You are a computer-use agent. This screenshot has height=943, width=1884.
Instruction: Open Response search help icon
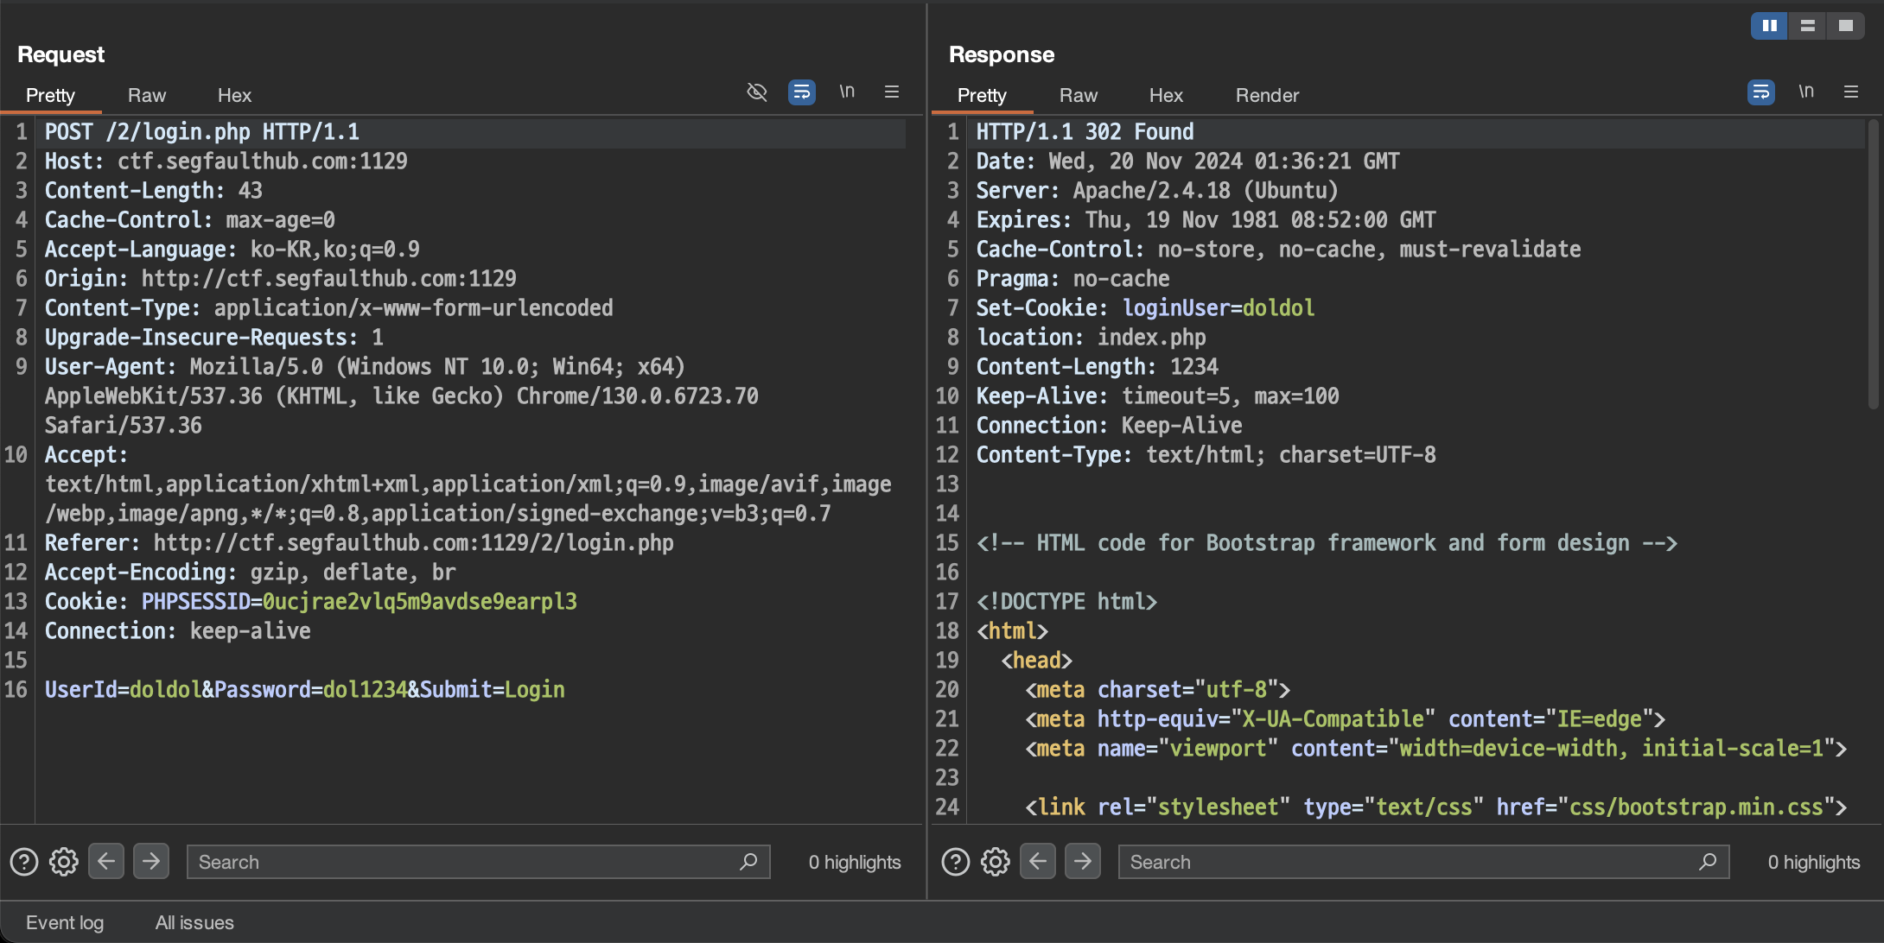[955, 862]
